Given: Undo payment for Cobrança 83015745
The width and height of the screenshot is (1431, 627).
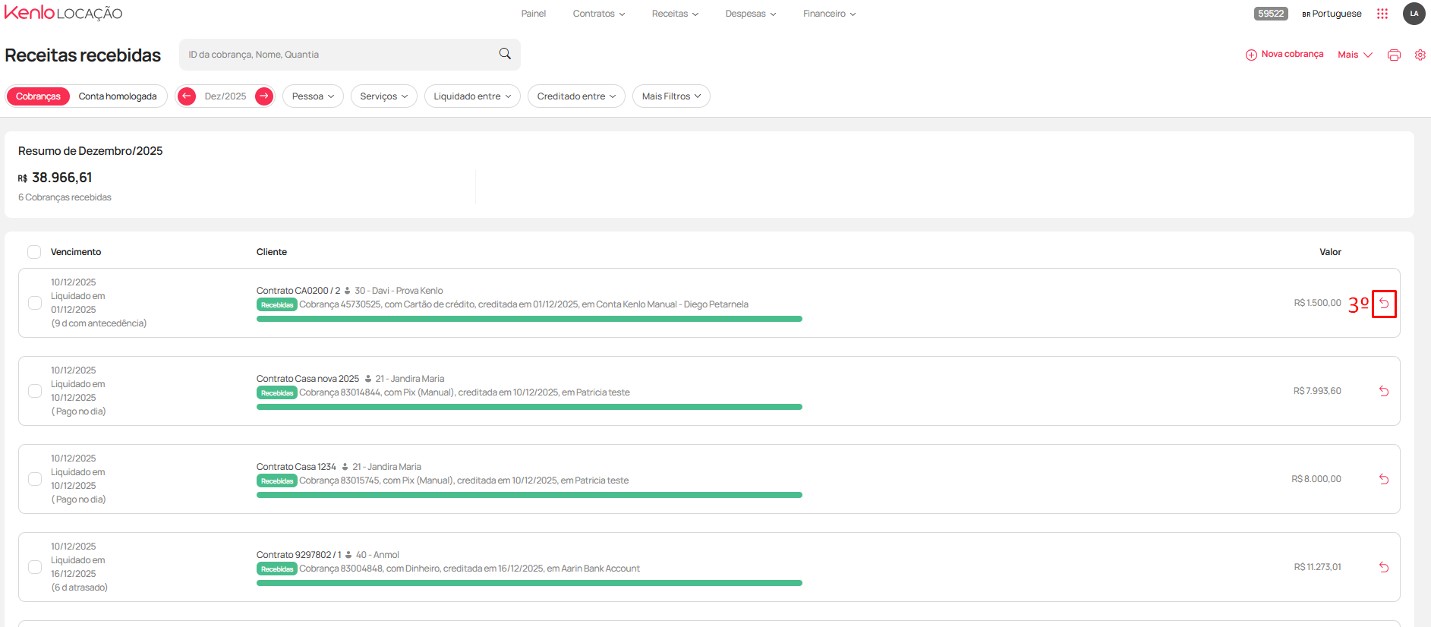Looking at the screenshot, I should click(1384, 479).
